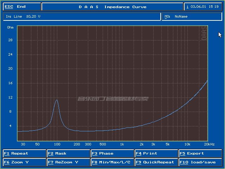Viewport: 225px width, 169px height.
Task: Show the F3 Phase curve
Action: coord(112,154)
